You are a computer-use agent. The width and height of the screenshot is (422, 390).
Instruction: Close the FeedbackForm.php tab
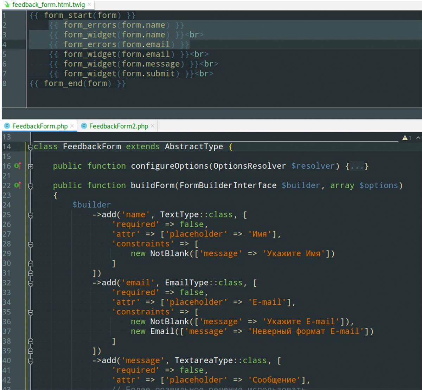point(72,126)
